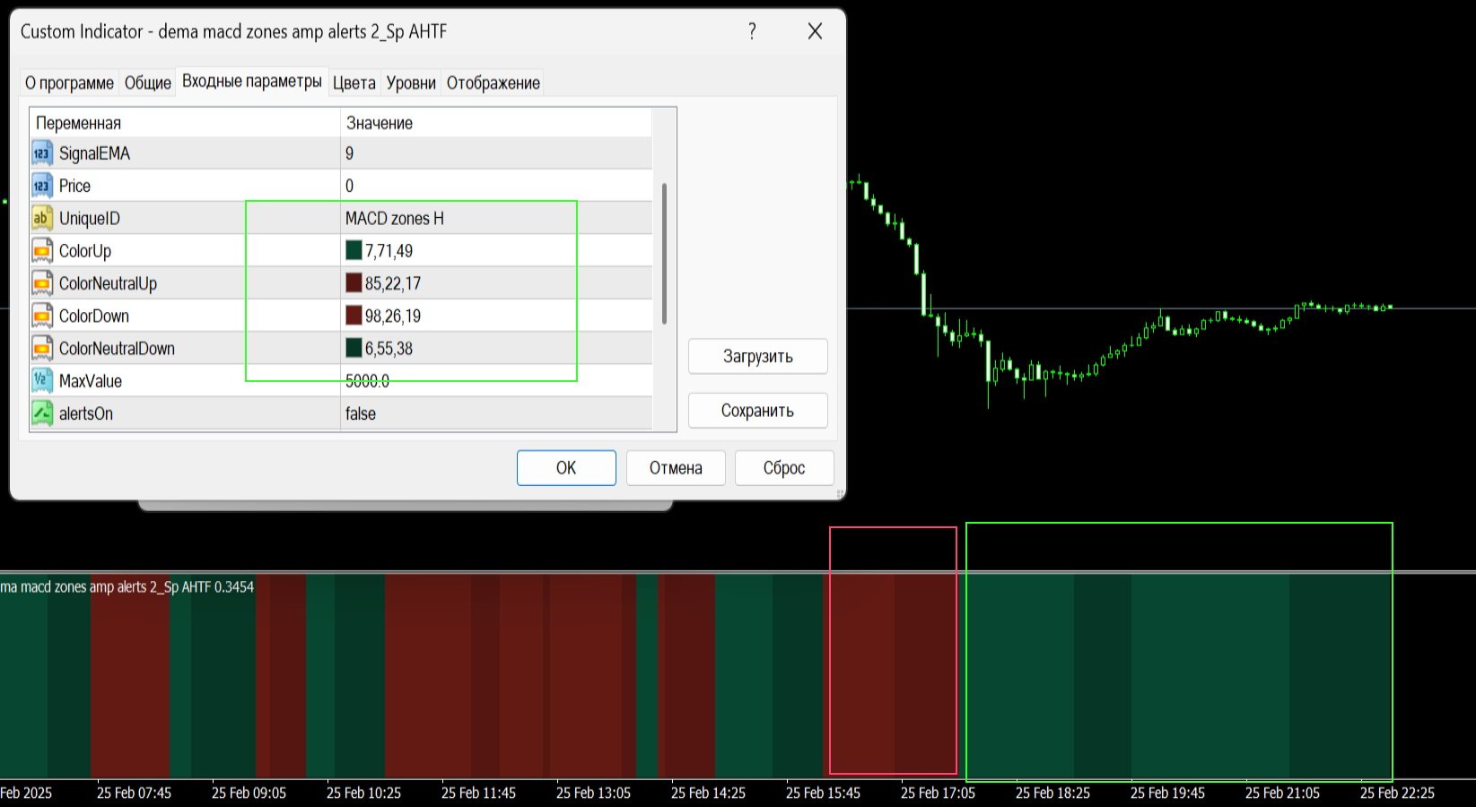The height and width of the screenshot is (807, 1476).
Task: Click the OK button
Action: coord(566,468)
